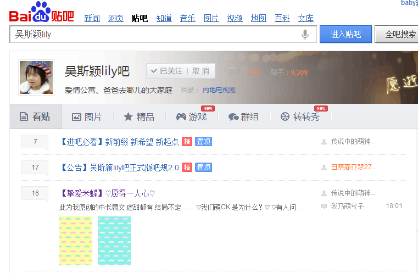Click the NEW badge above 转转秀
The image size is (418, 273).
[x=321, y=109]
